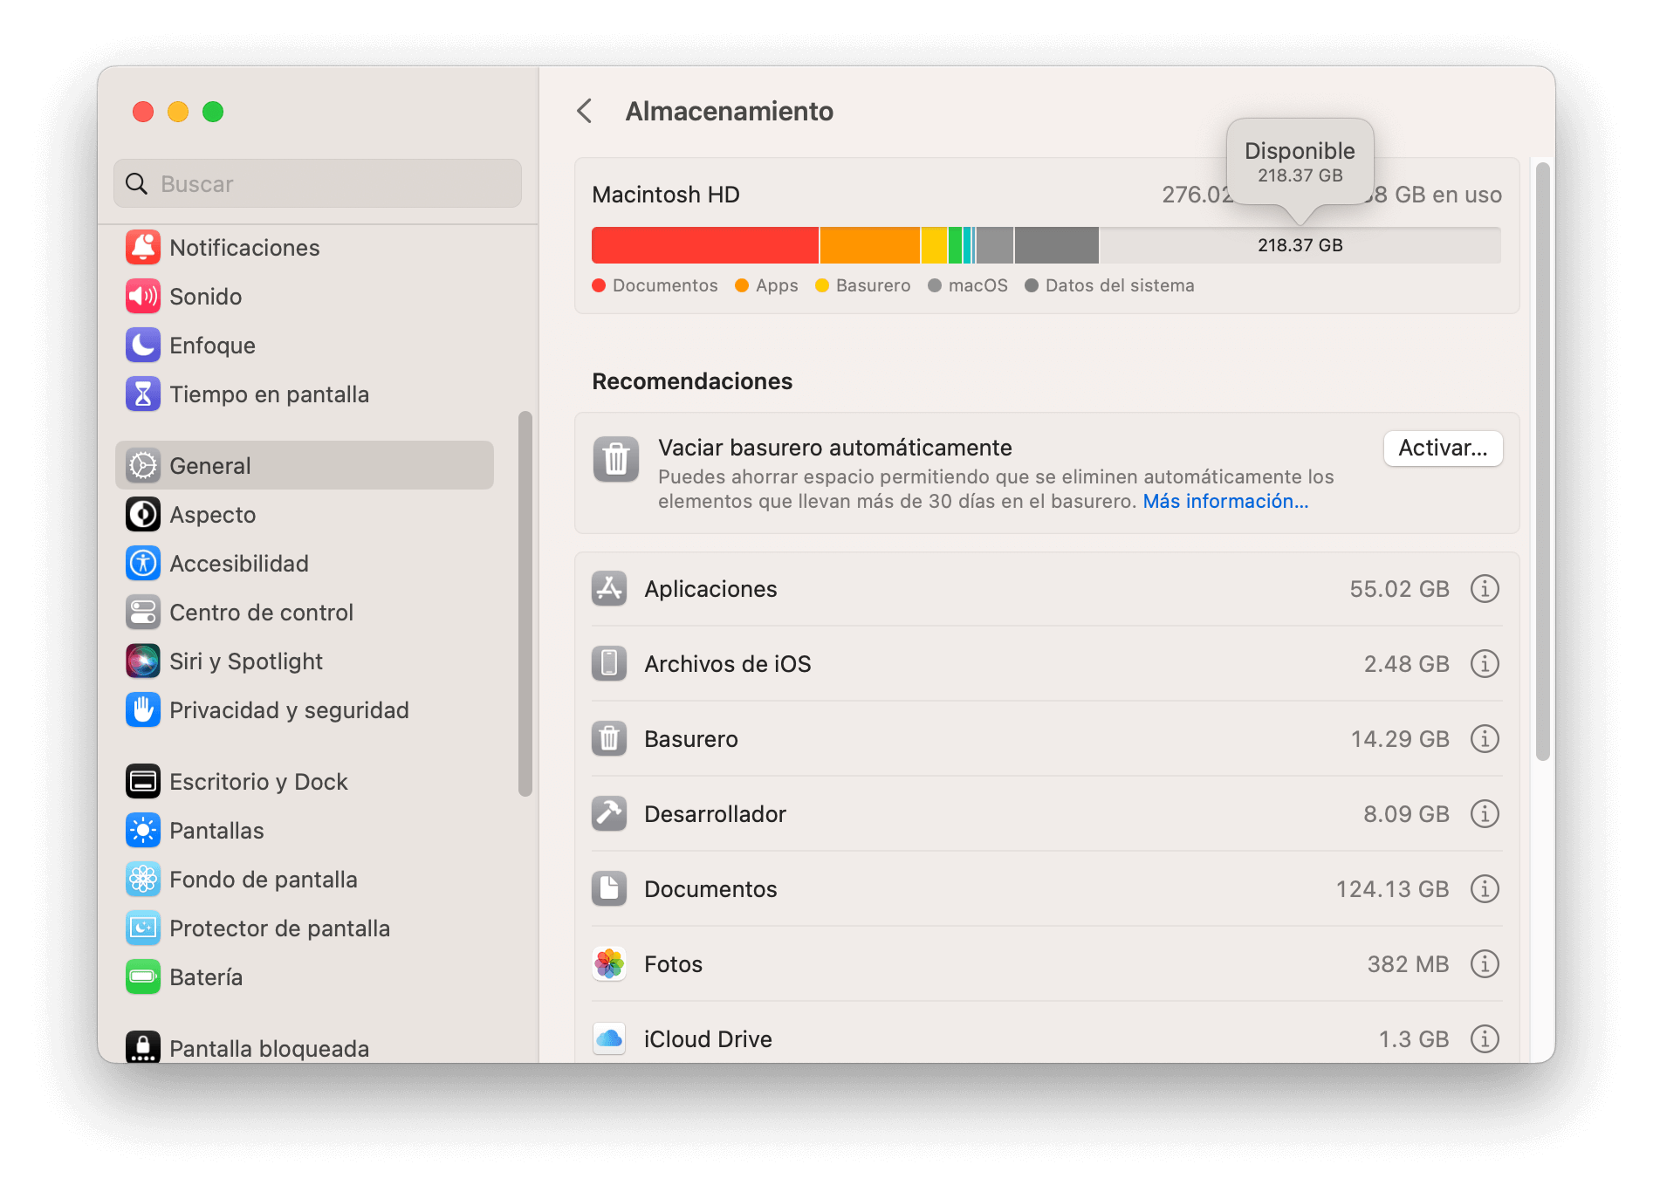Click the Notificaciones bell icon
The width and height of the screenshot is (1653, 1192).
pos(143,248)
